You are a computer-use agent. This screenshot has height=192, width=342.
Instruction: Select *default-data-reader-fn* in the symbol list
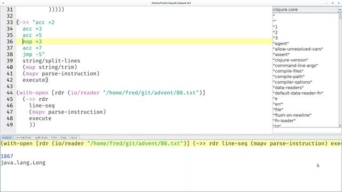pos(298,93)
